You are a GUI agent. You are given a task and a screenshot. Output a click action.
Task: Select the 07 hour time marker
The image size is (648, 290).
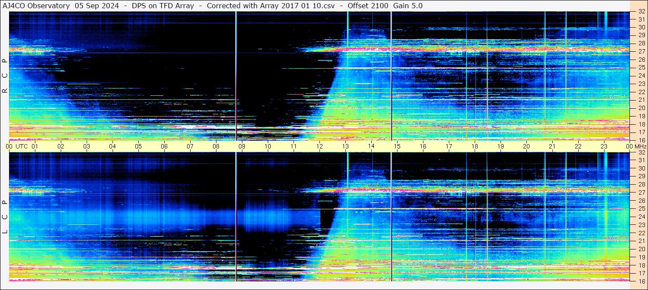tap(190, 146)
